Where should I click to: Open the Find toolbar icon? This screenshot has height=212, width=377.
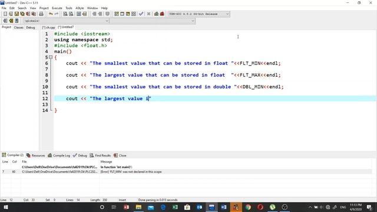click(65, 14)
